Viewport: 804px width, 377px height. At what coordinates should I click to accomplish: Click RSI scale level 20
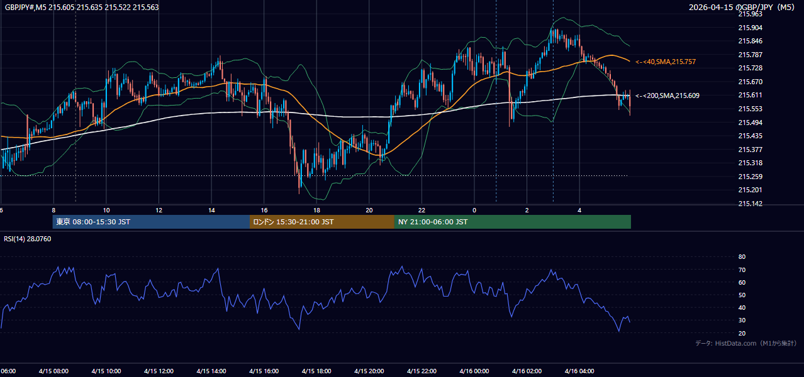pyautogui.click(x=742, y=334)
